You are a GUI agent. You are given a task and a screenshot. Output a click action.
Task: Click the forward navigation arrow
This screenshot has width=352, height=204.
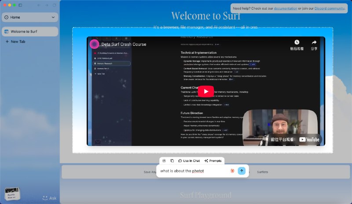(47, 5)
